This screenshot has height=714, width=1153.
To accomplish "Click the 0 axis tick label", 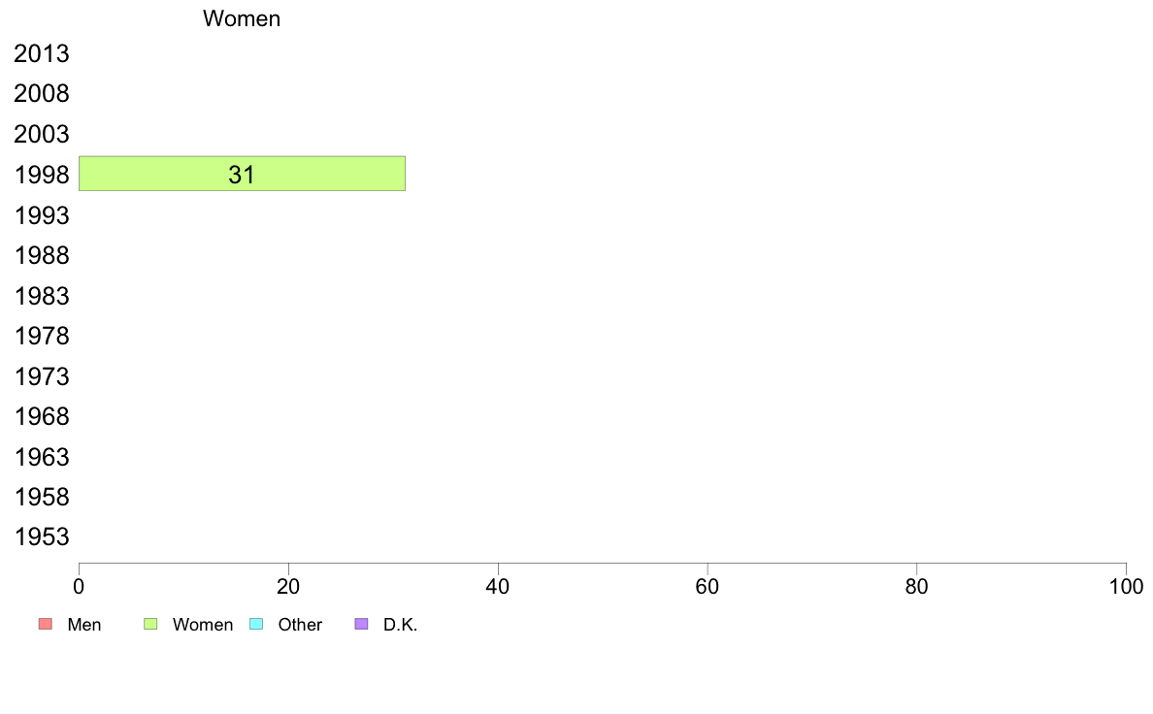I will pos(79,586).
